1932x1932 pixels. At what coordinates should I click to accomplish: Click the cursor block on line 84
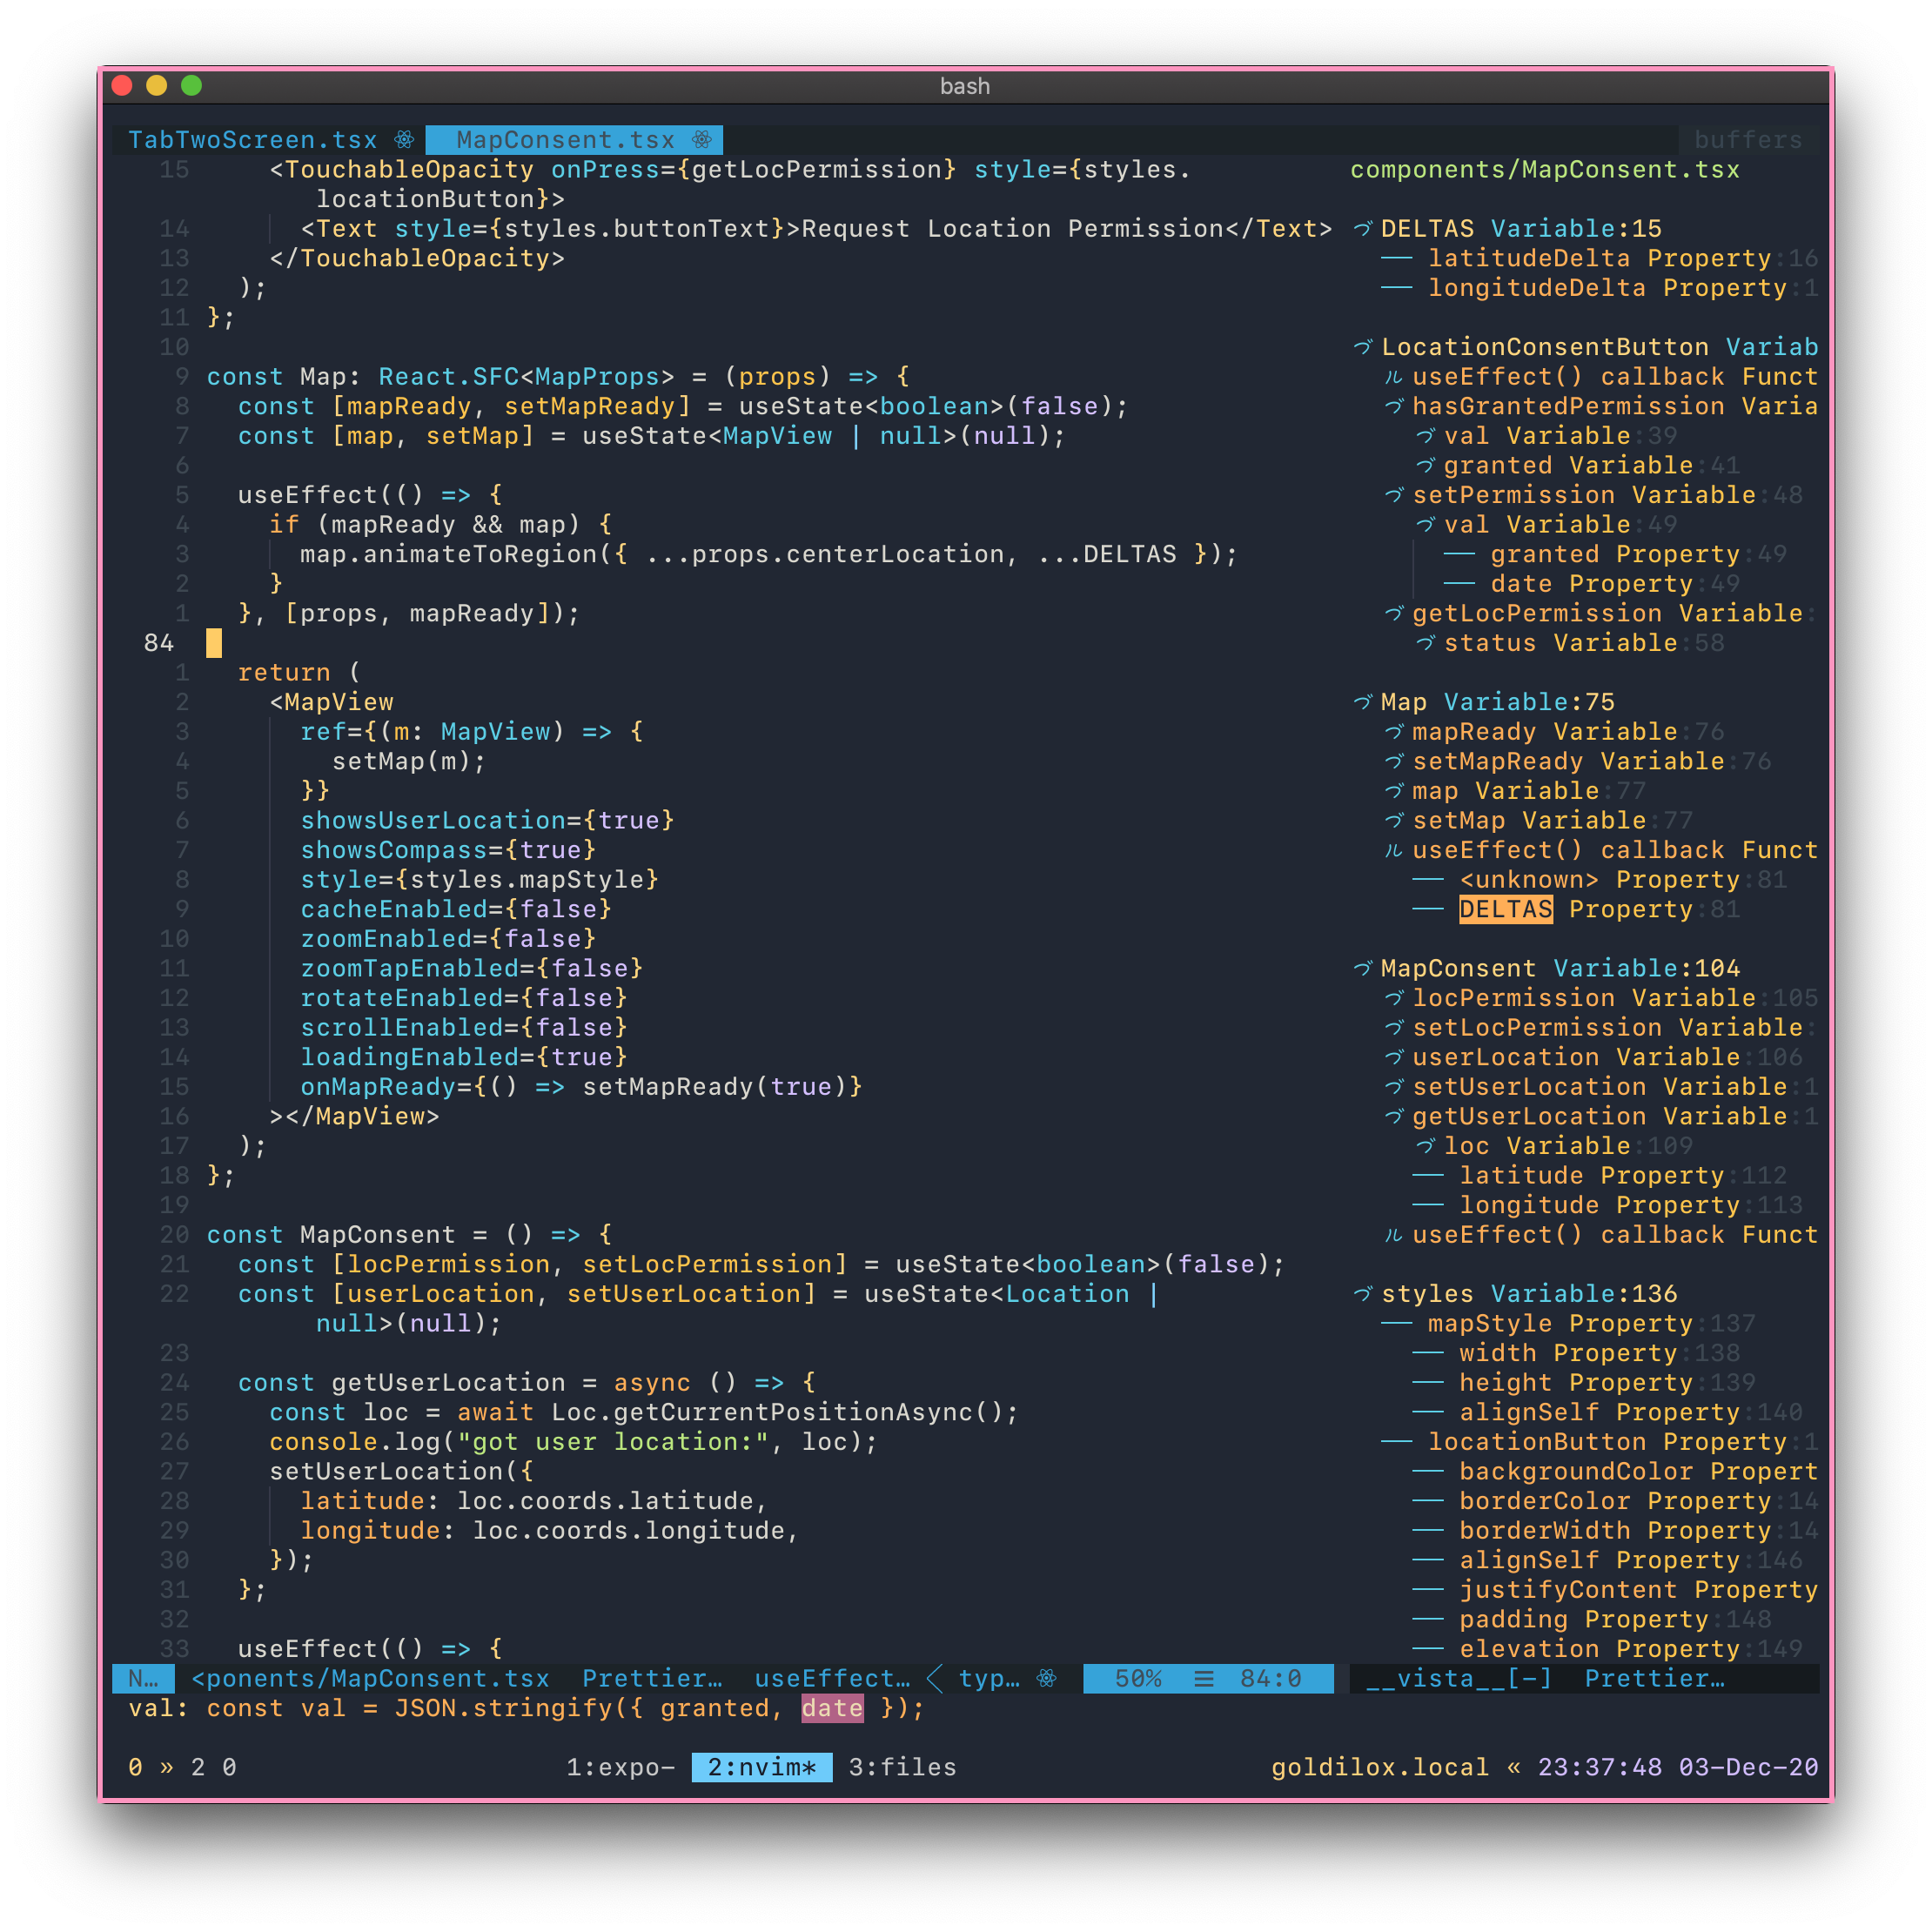point(214,643)
